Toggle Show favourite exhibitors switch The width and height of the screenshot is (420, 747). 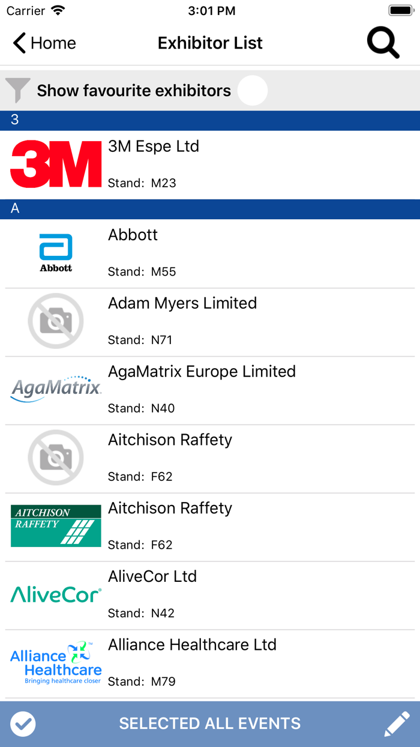click(253, 91)
